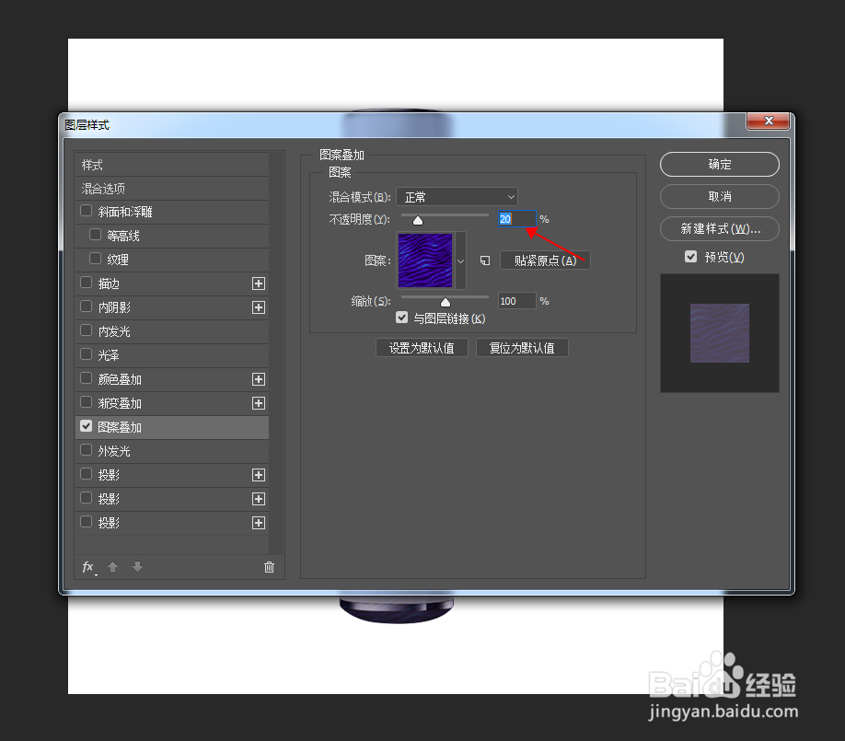Click the 缩放 slider handle
Screen dimensions: 845x741
(446, 302)
